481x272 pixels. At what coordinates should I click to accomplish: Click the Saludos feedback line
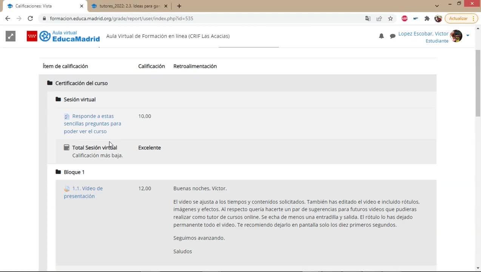click(183, 251)
